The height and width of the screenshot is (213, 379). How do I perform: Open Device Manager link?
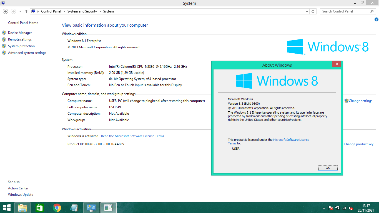coord(20,33)
